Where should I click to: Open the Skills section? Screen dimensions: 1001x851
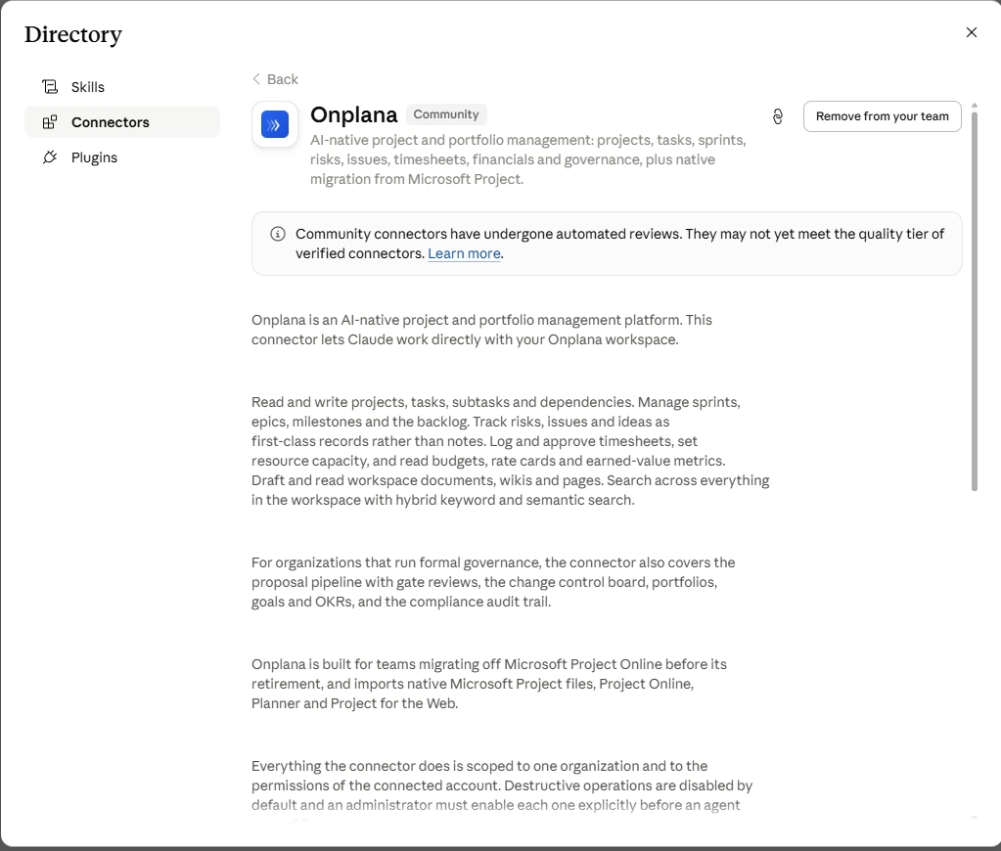pyautogui.click(x=122, y=87)
